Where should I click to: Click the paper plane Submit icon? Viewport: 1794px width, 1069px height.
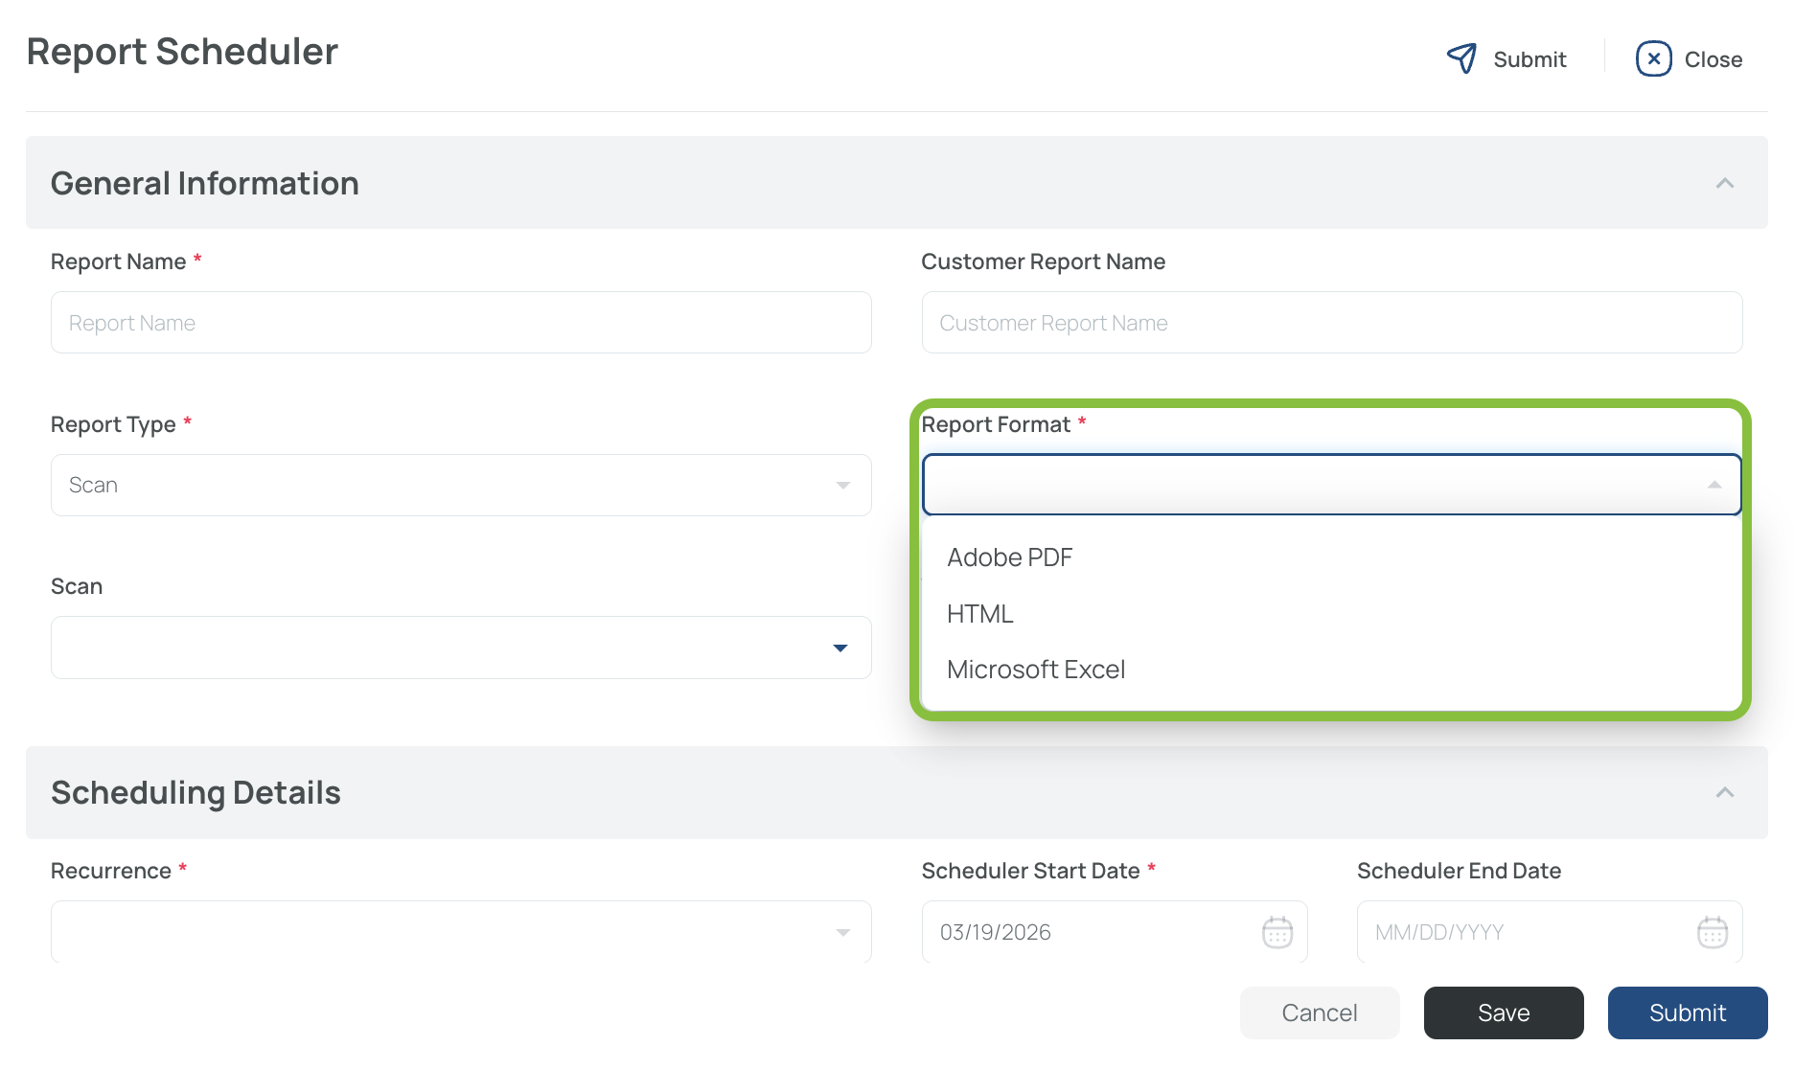[x=1461, y=58]
